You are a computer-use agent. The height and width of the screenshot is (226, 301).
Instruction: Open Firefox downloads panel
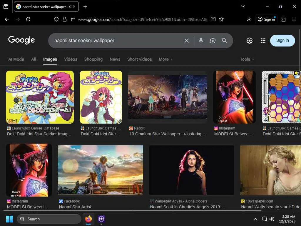pyautogui.click(x=249, y=19)
